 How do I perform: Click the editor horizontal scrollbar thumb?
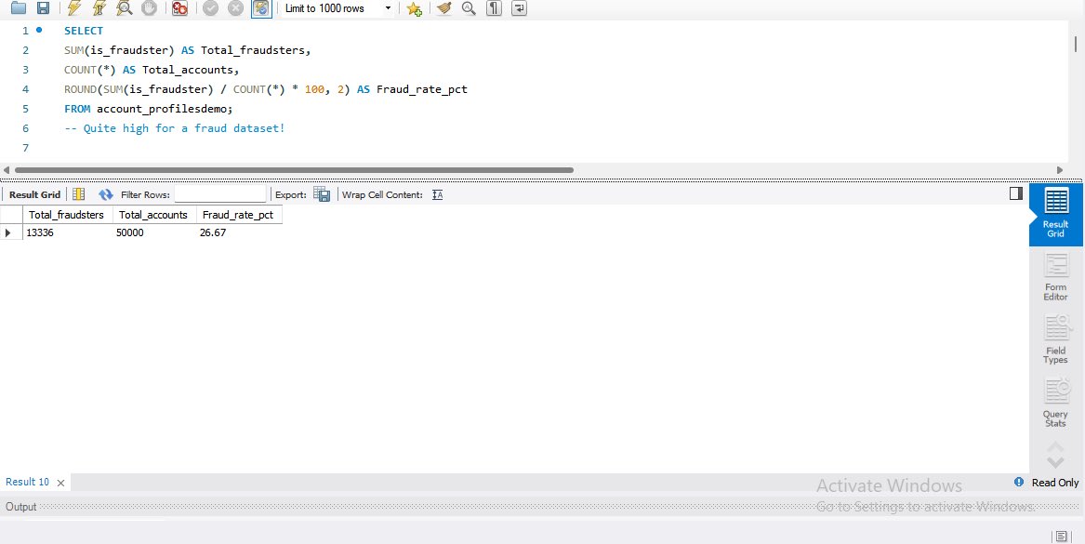click(294, 169)
